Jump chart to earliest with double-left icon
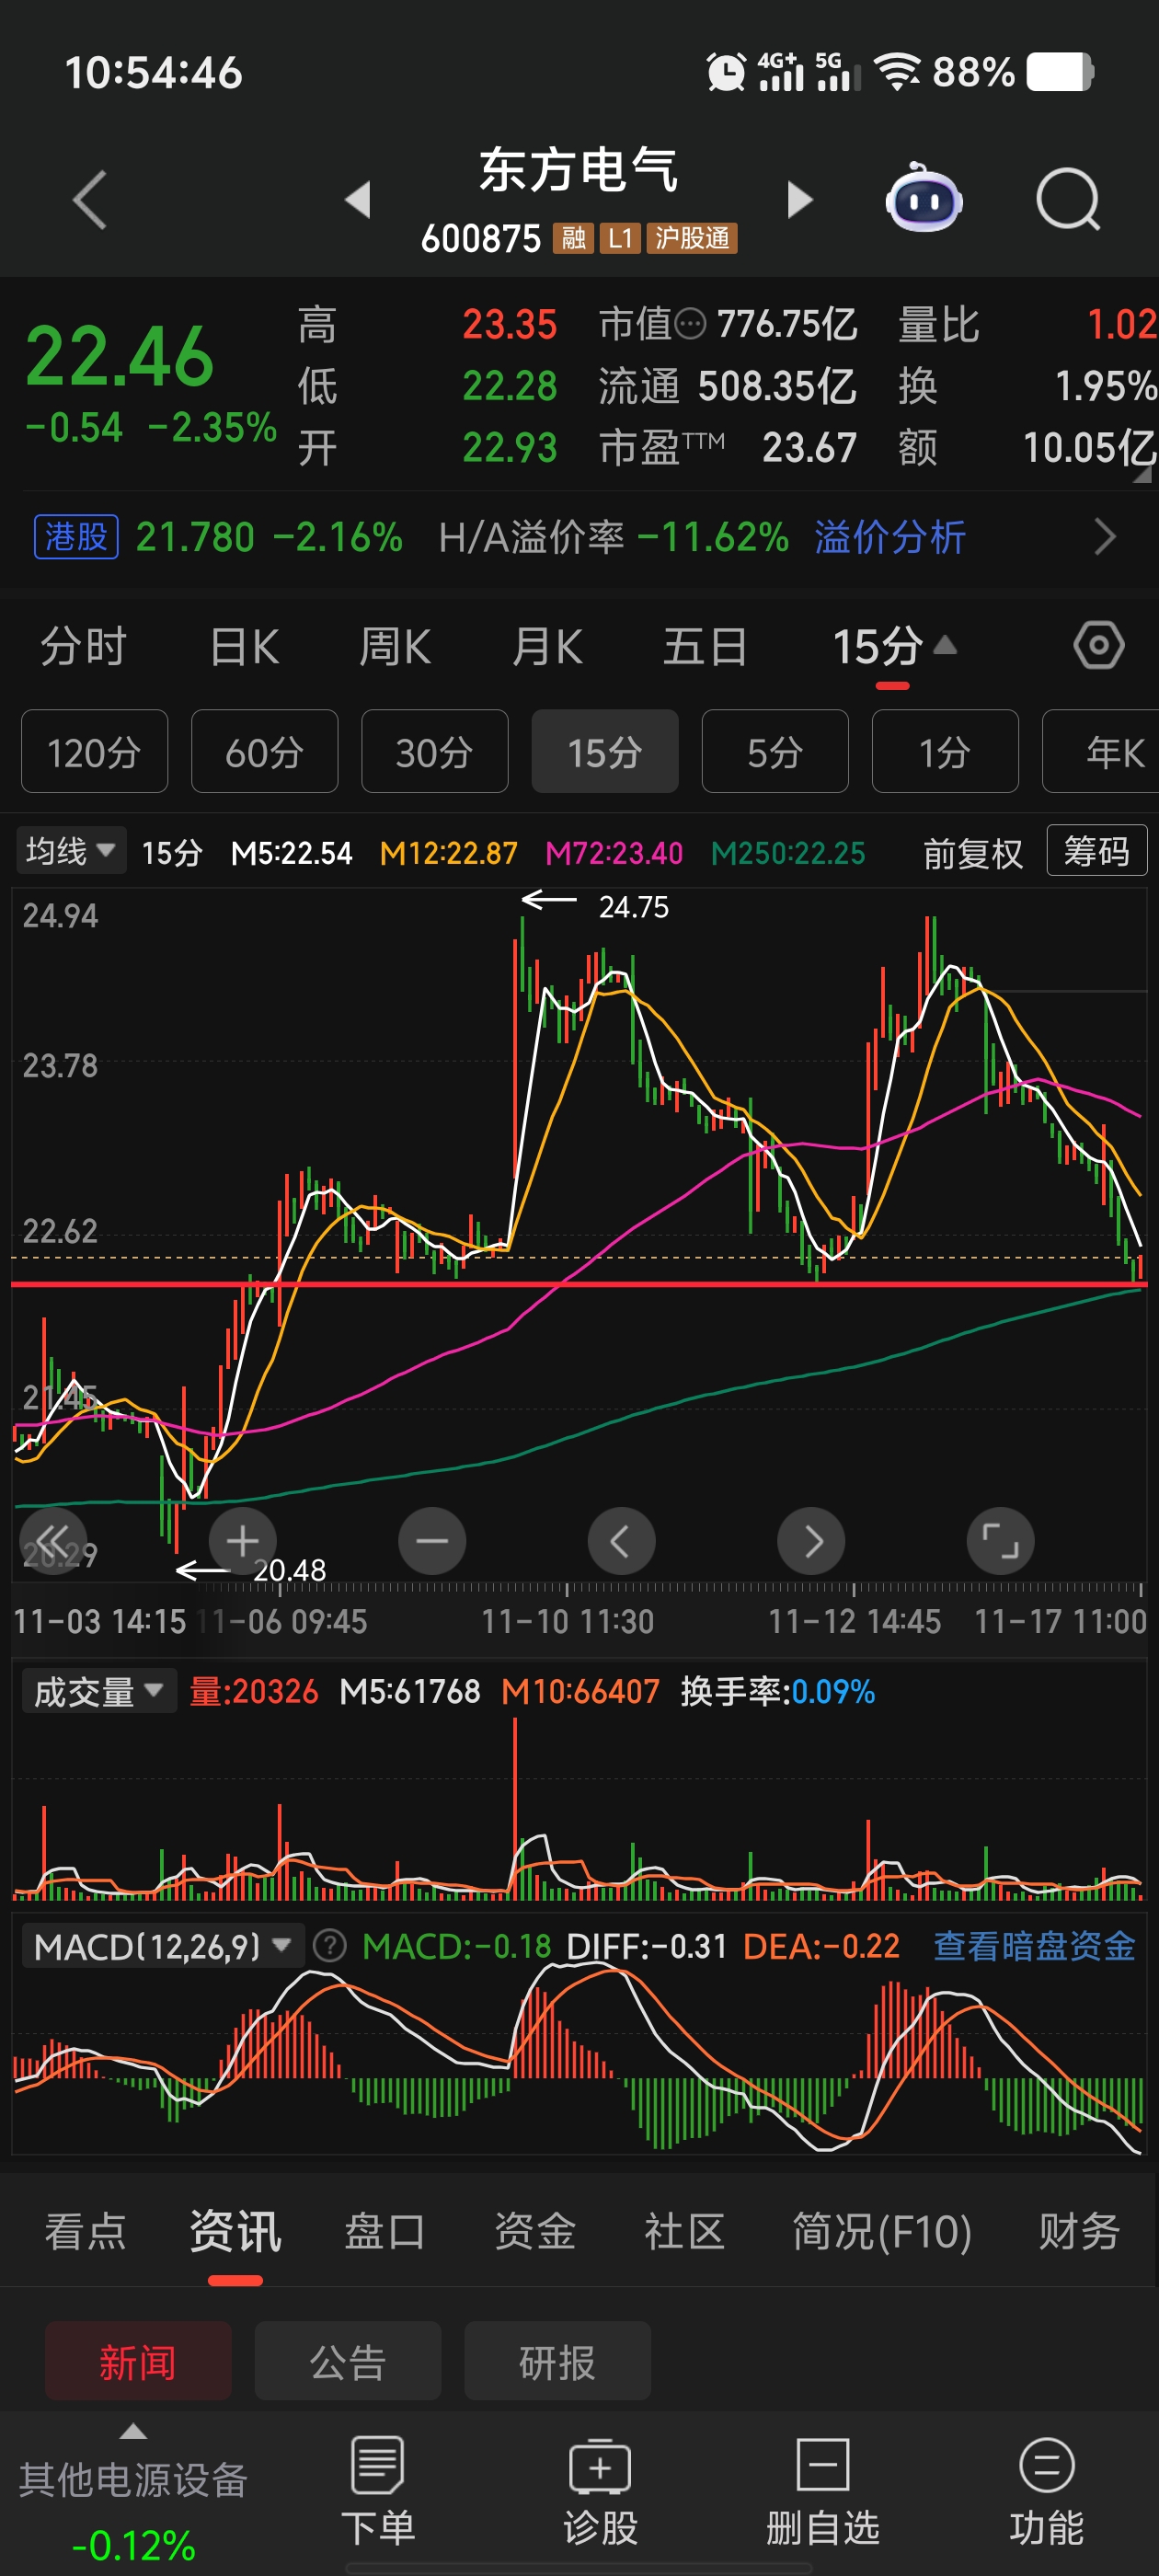Screen dimensions: 1159x2576 click(52, 1541)
